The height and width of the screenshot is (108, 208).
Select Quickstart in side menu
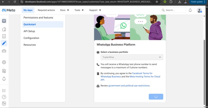point(43,24)
